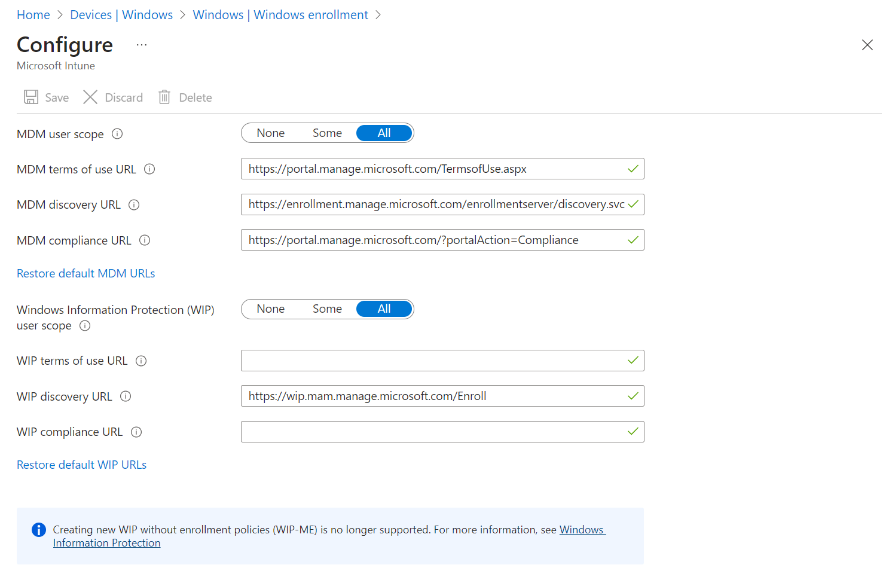Click Restore default MDM URLs link
Screen dimensions: 892x580
pyautogui.click(x=86, y=274)
